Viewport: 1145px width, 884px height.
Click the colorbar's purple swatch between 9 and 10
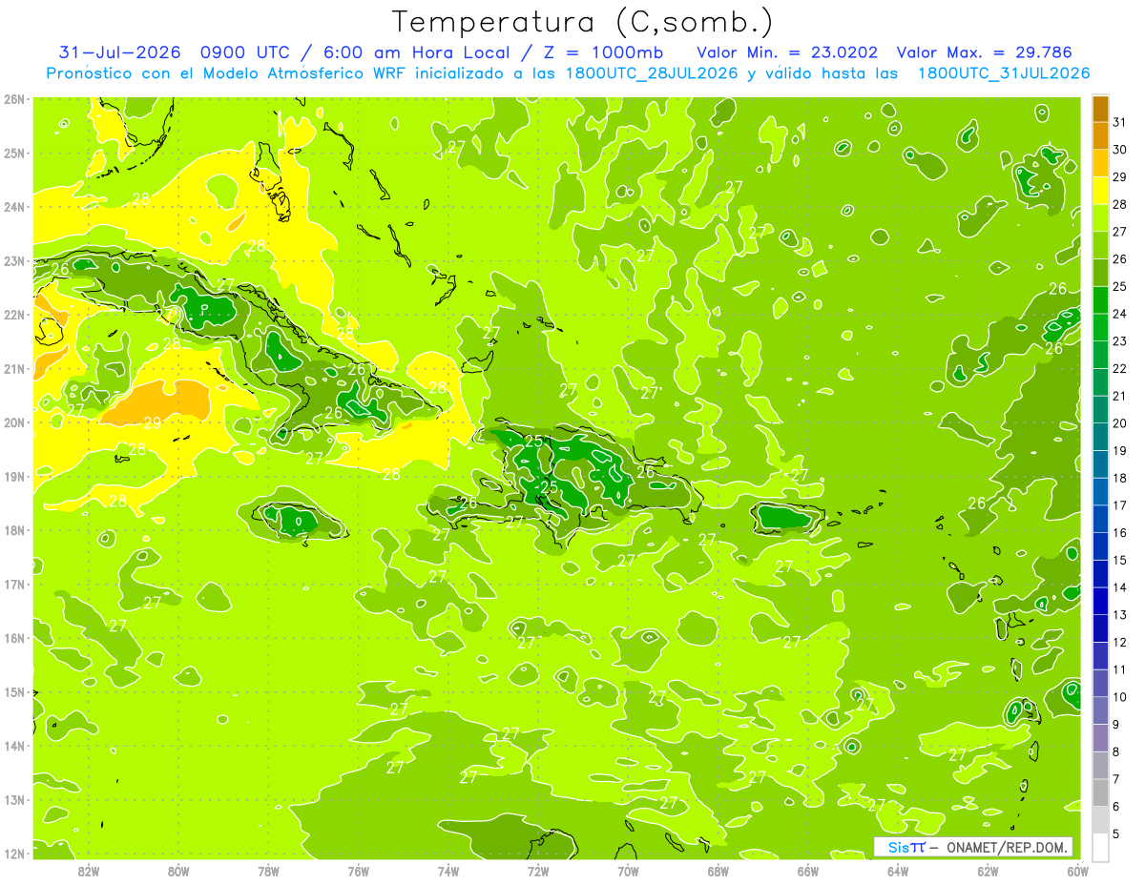pyautogui.click(x=1100, y=709)
